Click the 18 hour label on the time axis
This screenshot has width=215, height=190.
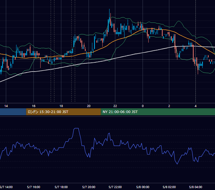click(61, 106)
